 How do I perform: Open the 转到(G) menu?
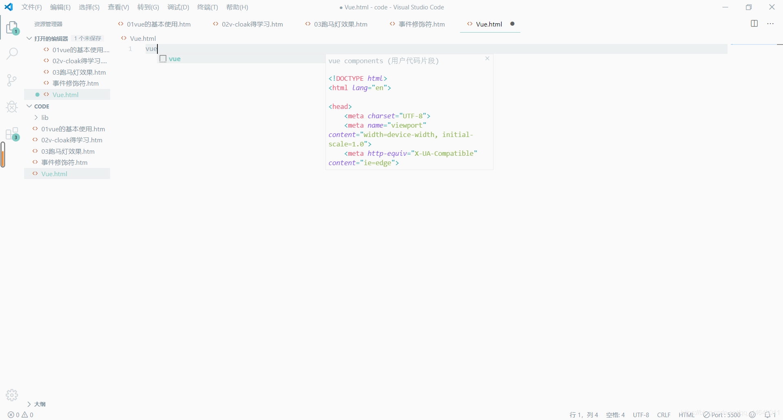click(148, 7)
